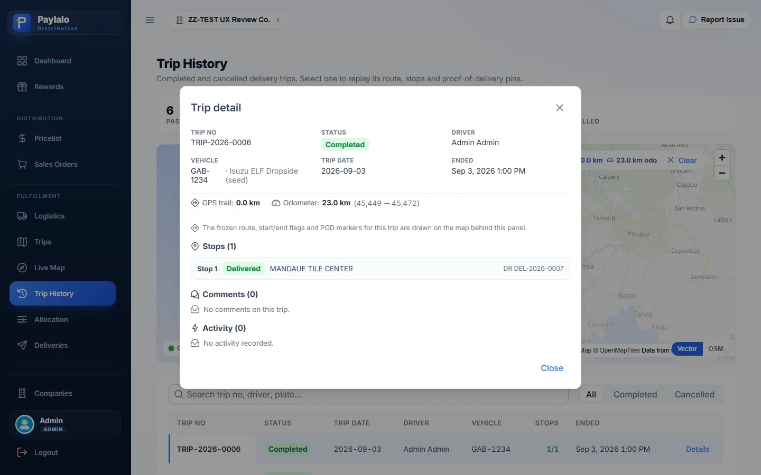Viewport: 761px width, 475px height.
Task: Click the Report Issue button
Action: pyautogui.click(x=717, y=20)
